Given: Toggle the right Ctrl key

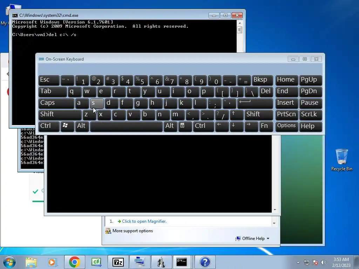Looking at the screenshot, I should 204,126.
